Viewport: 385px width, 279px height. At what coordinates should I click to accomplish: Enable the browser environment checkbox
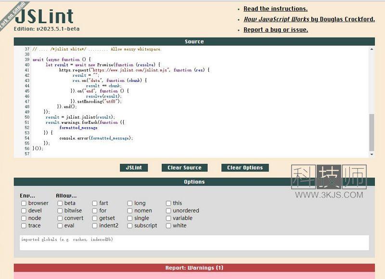tap(24, 203)
